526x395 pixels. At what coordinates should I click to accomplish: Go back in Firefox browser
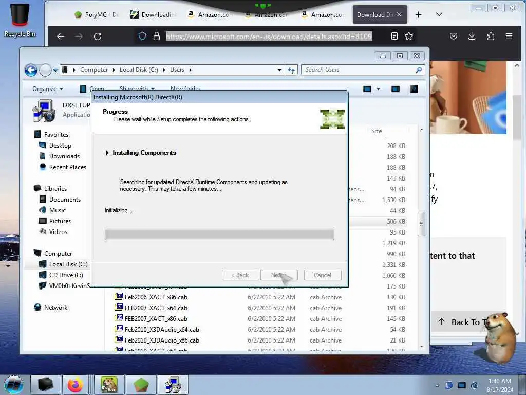[x=61, y=37]
